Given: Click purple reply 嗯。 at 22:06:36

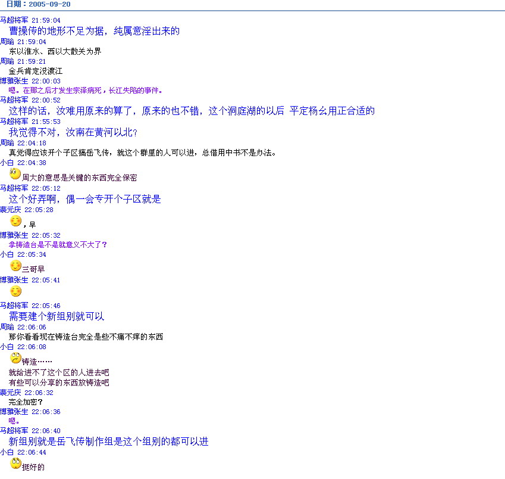Looking at the screenshot, I should coord(14,421).
